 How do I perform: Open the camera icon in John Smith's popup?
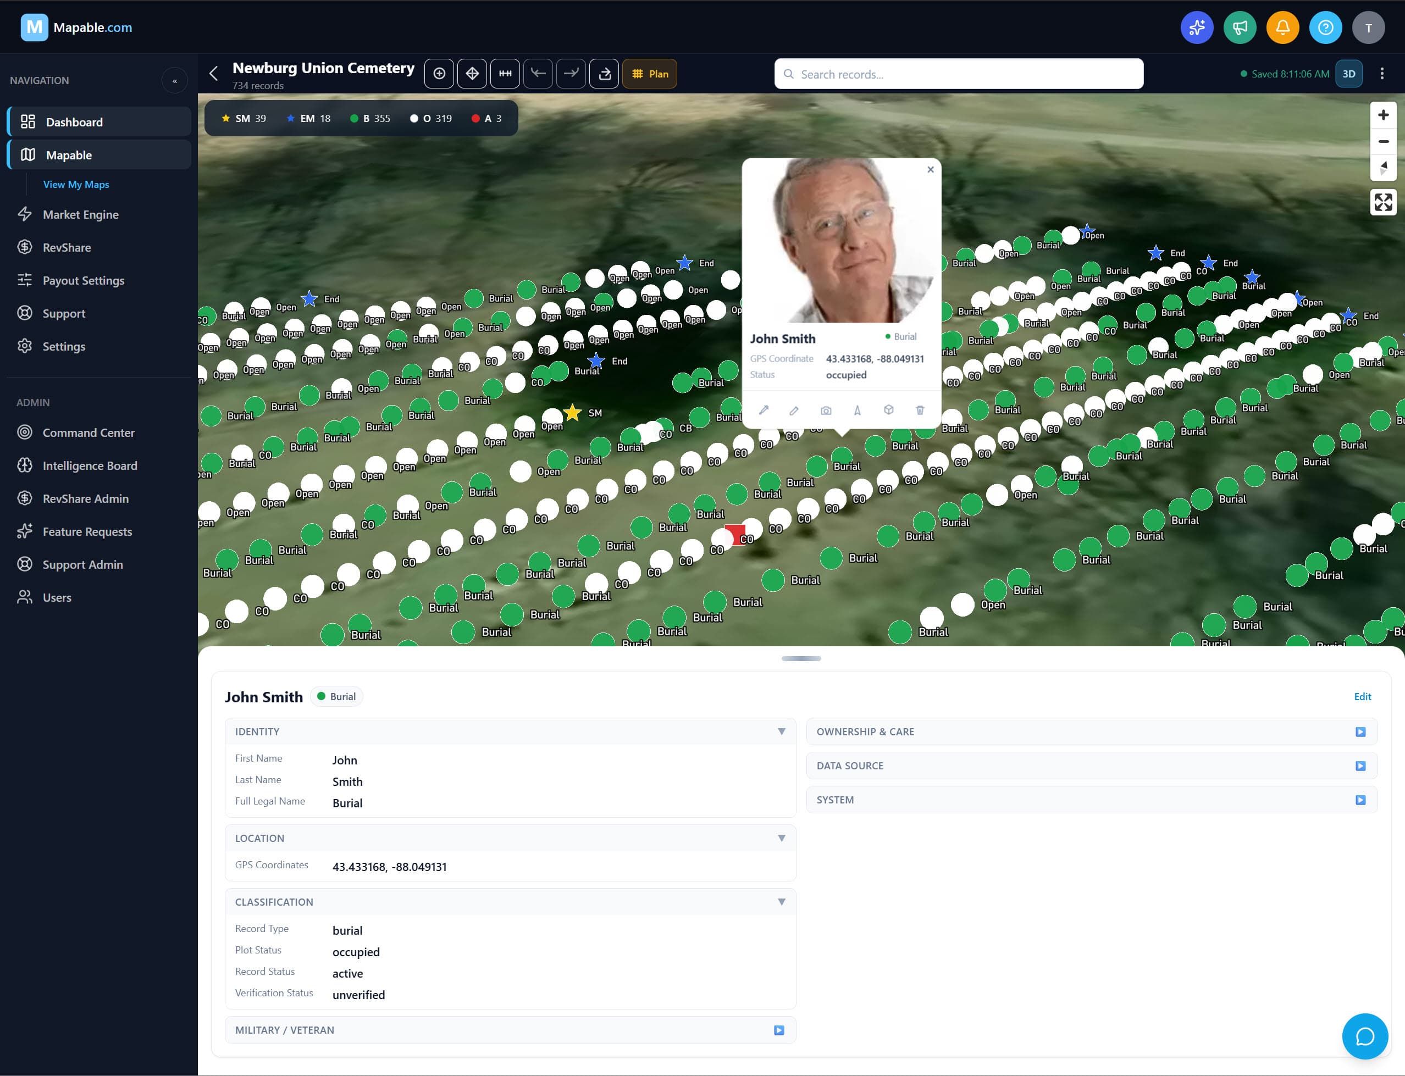(826, 410)
